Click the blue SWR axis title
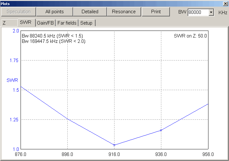Image resolution: width=229 pixels, height=161 pixels. pos(12,80)
